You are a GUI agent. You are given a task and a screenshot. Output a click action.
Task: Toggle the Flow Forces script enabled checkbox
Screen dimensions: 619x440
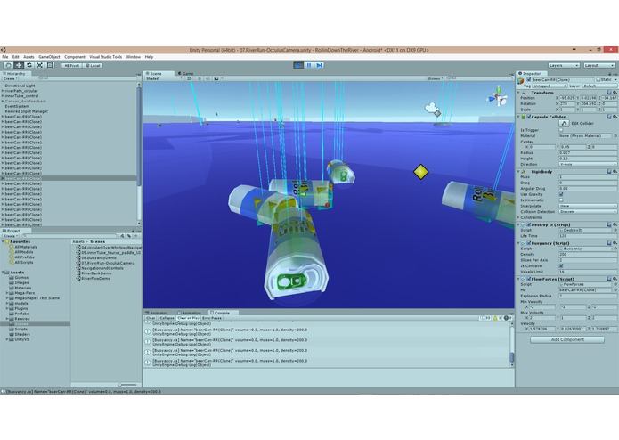[x=528, y=279]
